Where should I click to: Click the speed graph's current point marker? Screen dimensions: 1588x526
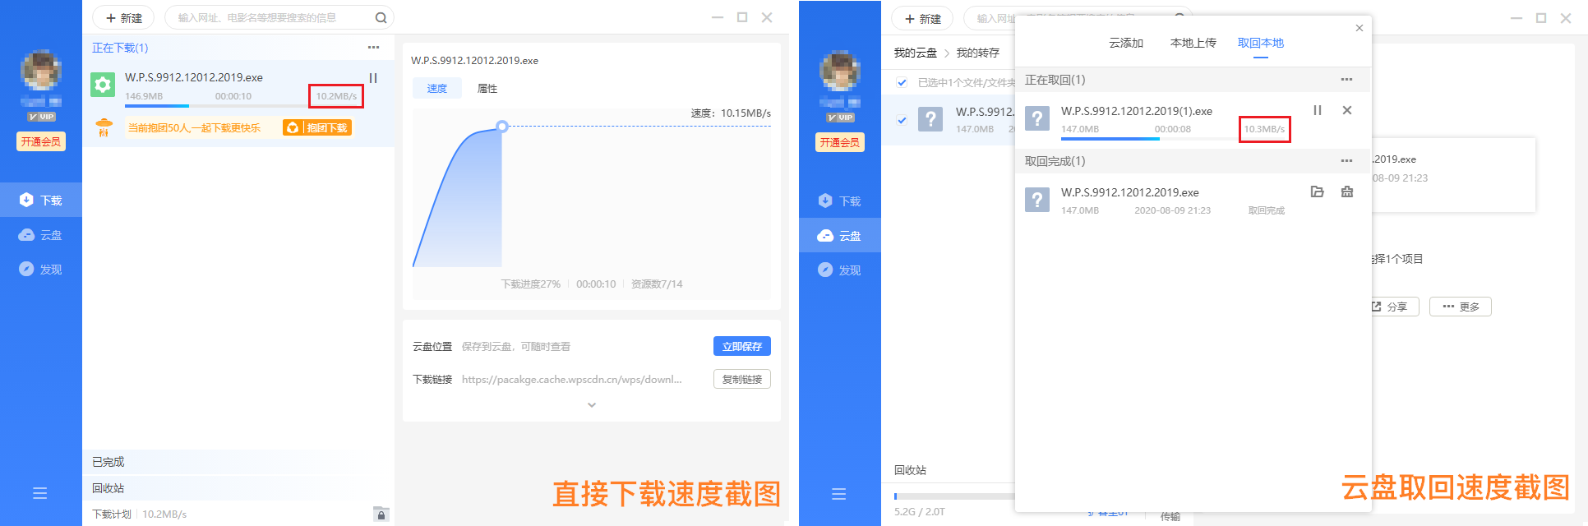point(502,127)
